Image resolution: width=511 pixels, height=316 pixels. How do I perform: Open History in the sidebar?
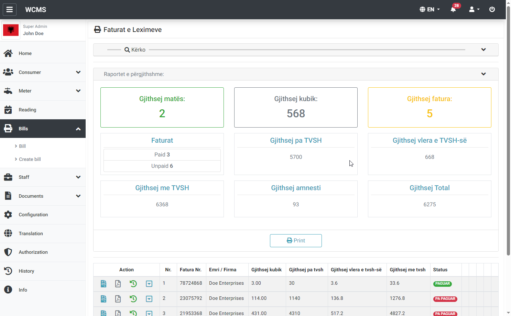tap(43, 271)
